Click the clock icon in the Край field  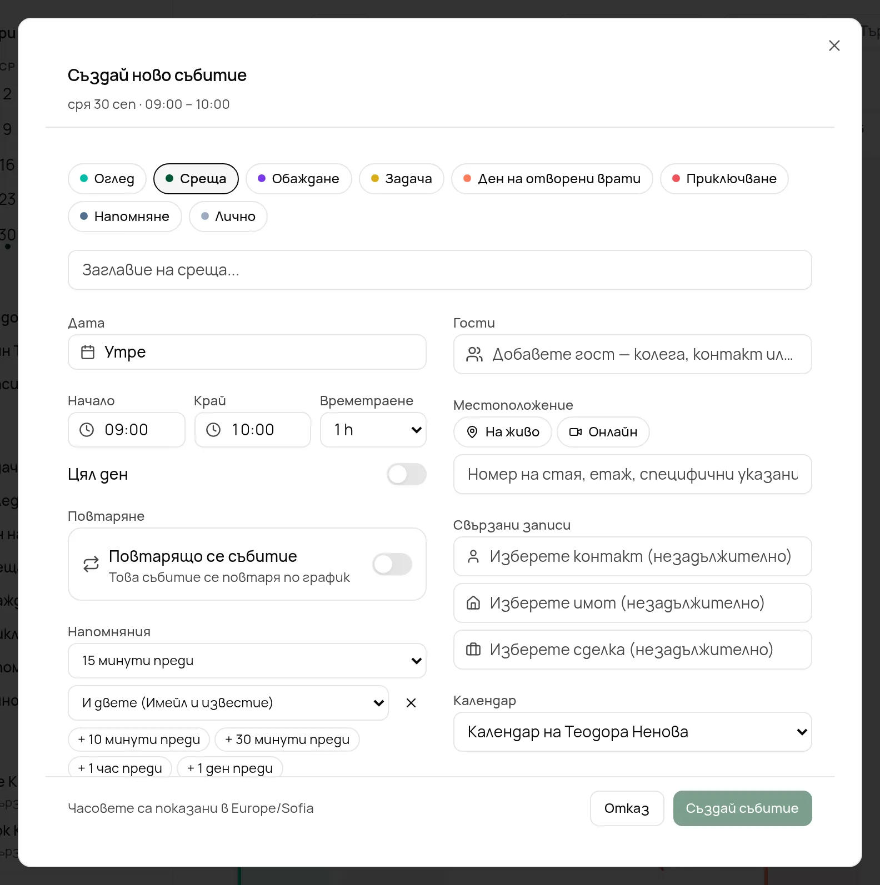click(213, 430)
